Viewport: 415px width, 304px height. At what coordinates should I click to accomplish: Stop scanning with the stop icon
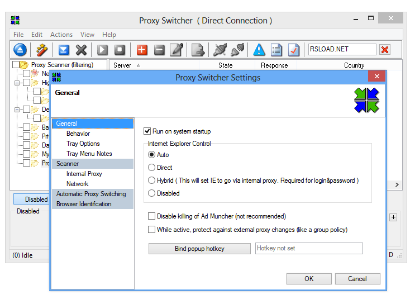tap(120, 50)
